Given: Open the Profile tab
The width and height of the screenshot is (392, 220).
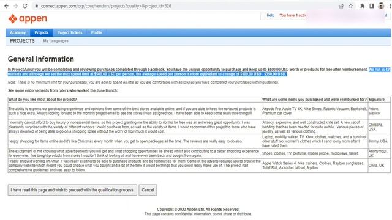Looking at the screenshot, I should (x=97, y=32).
